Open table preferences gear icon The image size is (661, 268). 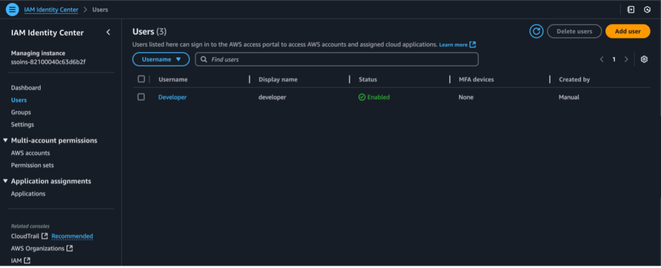pyautogui.click(x=644, y=59)
